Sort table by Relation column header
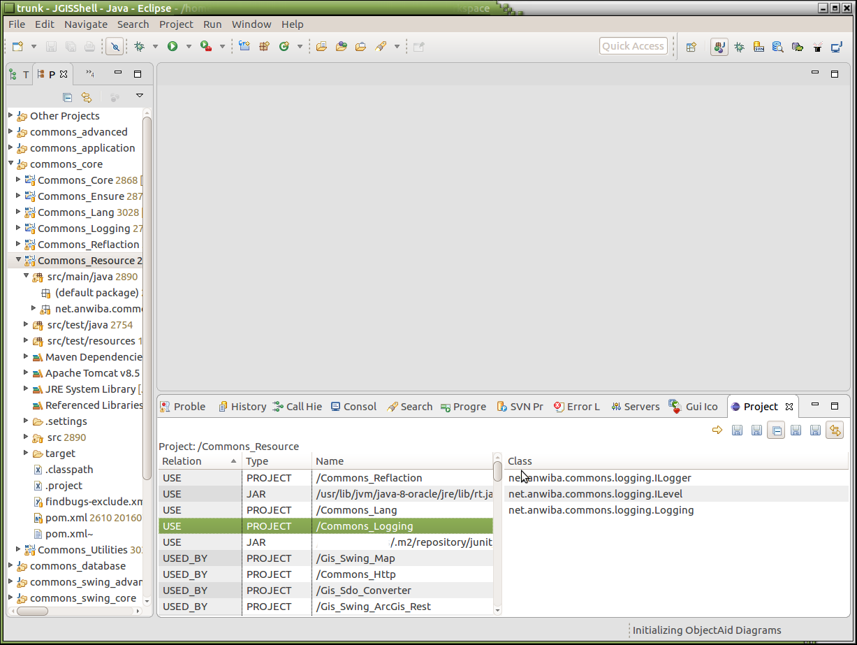857x645 pixels. 200,461
